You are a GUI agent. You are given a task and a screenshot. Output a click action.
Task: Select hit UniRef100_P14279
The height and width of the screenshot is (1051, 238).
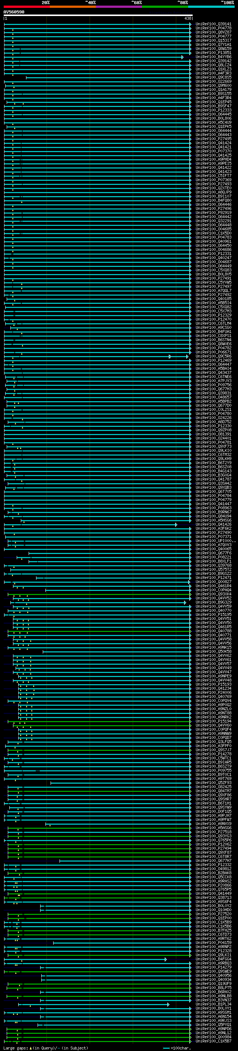[x=213, y=967]
